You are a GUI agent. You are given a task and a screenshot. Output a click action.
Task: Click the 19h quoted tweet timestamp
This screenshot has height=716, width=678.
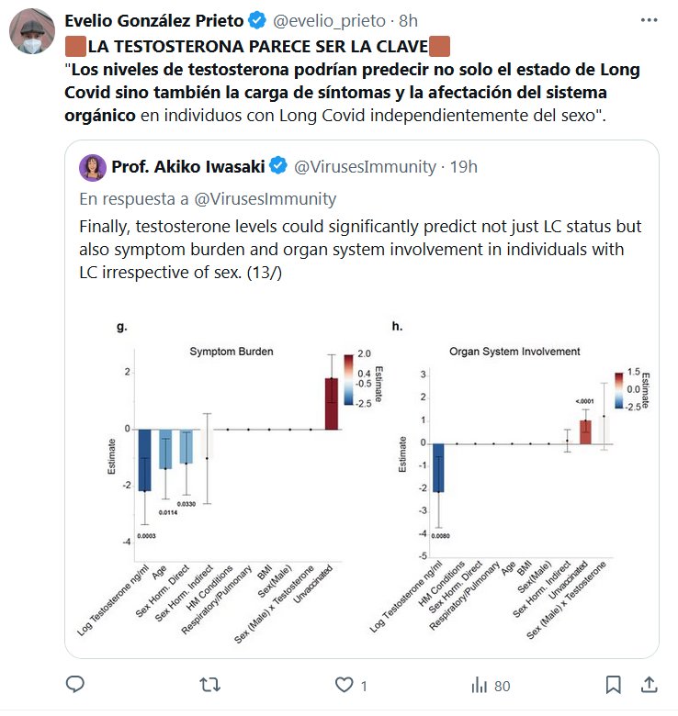(x=465, y=167)
